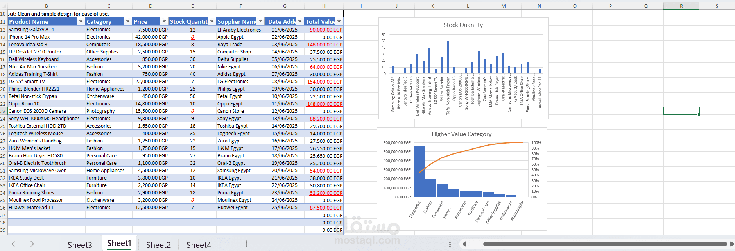Click the 25/06/2025 date cell
Screen dimensions: 735x251
click(285, 208)
